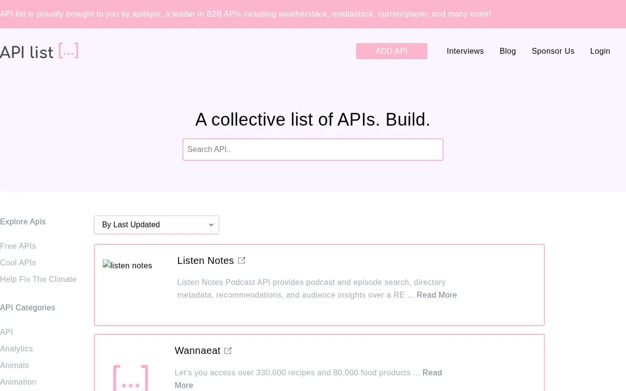Click the Explore Apis heading
626x391 pixels.
point(23,221)
